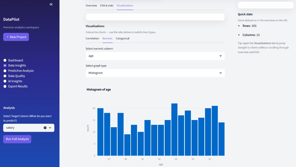296x167 pixels.
Task: Create a New Project
Action: (16, 37)
